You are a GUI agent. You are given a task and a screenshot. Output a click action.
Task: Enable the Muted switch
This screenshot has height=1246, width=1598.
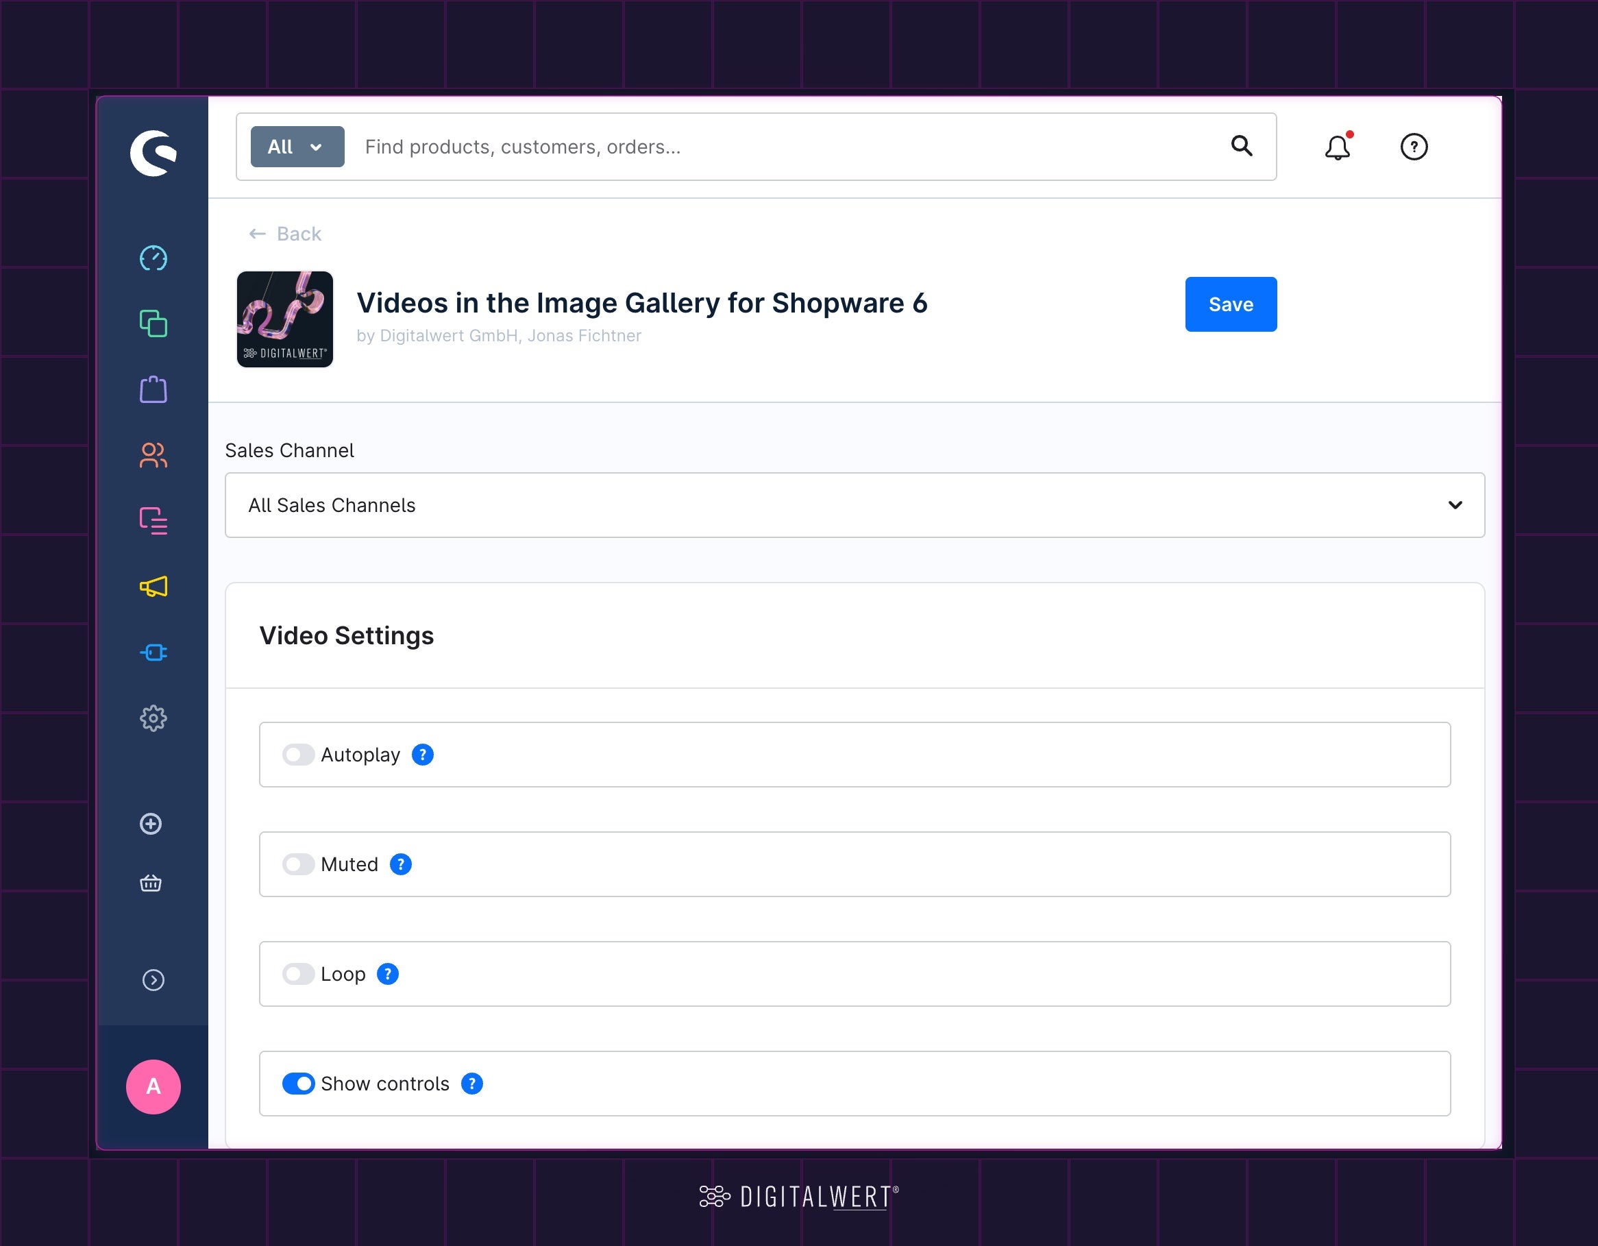[299, 864]
